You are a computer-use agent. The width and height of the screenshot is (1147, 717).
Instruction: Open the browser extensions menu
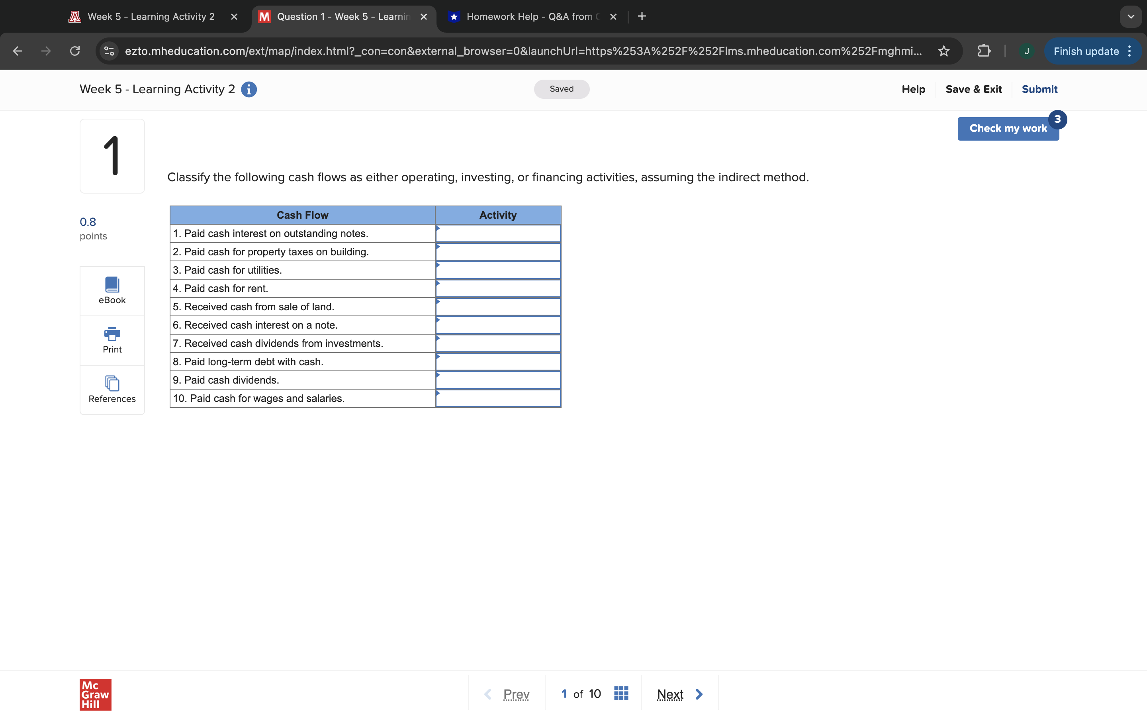[984, 51]
